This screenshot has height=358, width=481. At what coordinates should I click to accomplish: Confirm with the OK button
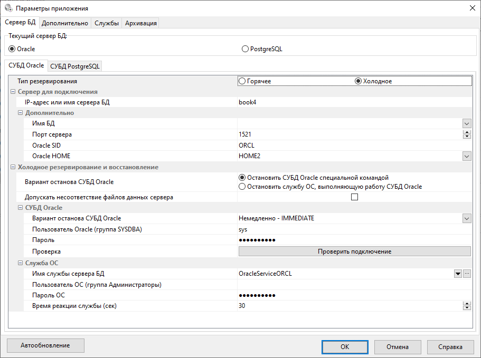[345, 347]
